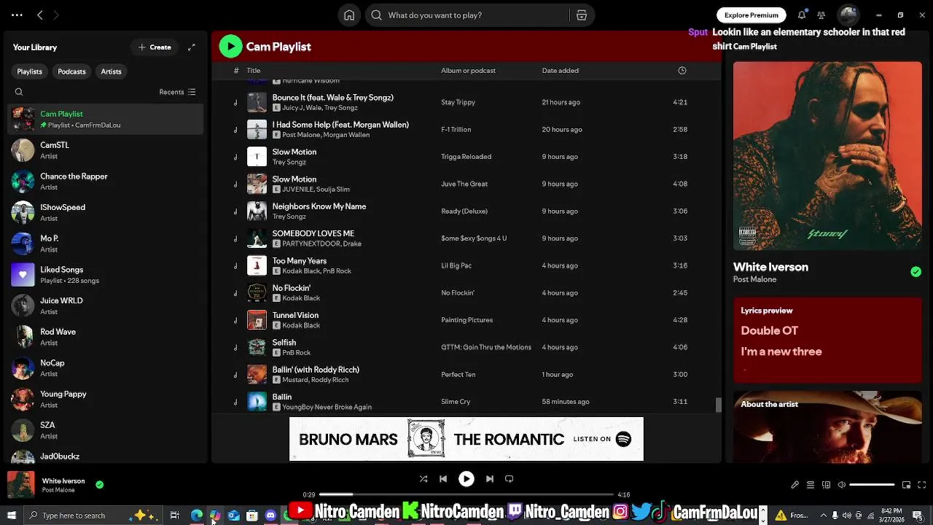Open Outlook from the taskbar
933x525 pixels.
233,516
